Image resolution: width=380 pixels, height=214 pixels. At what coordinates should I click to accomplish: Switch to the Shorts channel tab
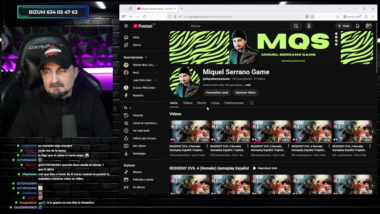pos(202,103)
